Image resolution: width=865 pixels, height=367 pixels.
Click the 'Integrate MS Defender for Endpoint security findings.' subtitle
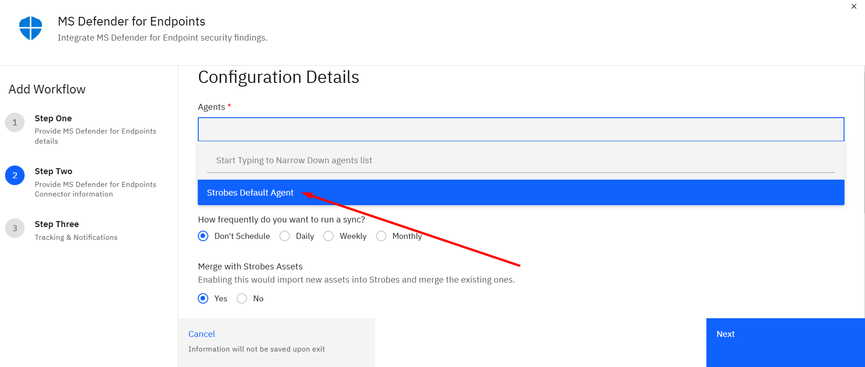162,38
